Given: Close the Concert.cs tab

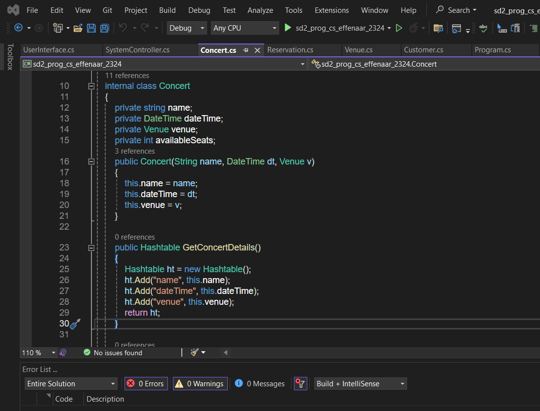Looking at the screenshot, I should coord(257,50).
